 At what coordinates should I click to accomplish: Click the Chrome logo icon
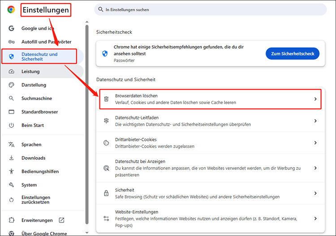11,10
